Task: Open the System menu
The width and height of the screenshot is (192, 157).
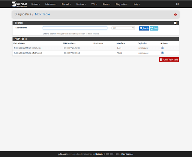Action: point(36,4)
